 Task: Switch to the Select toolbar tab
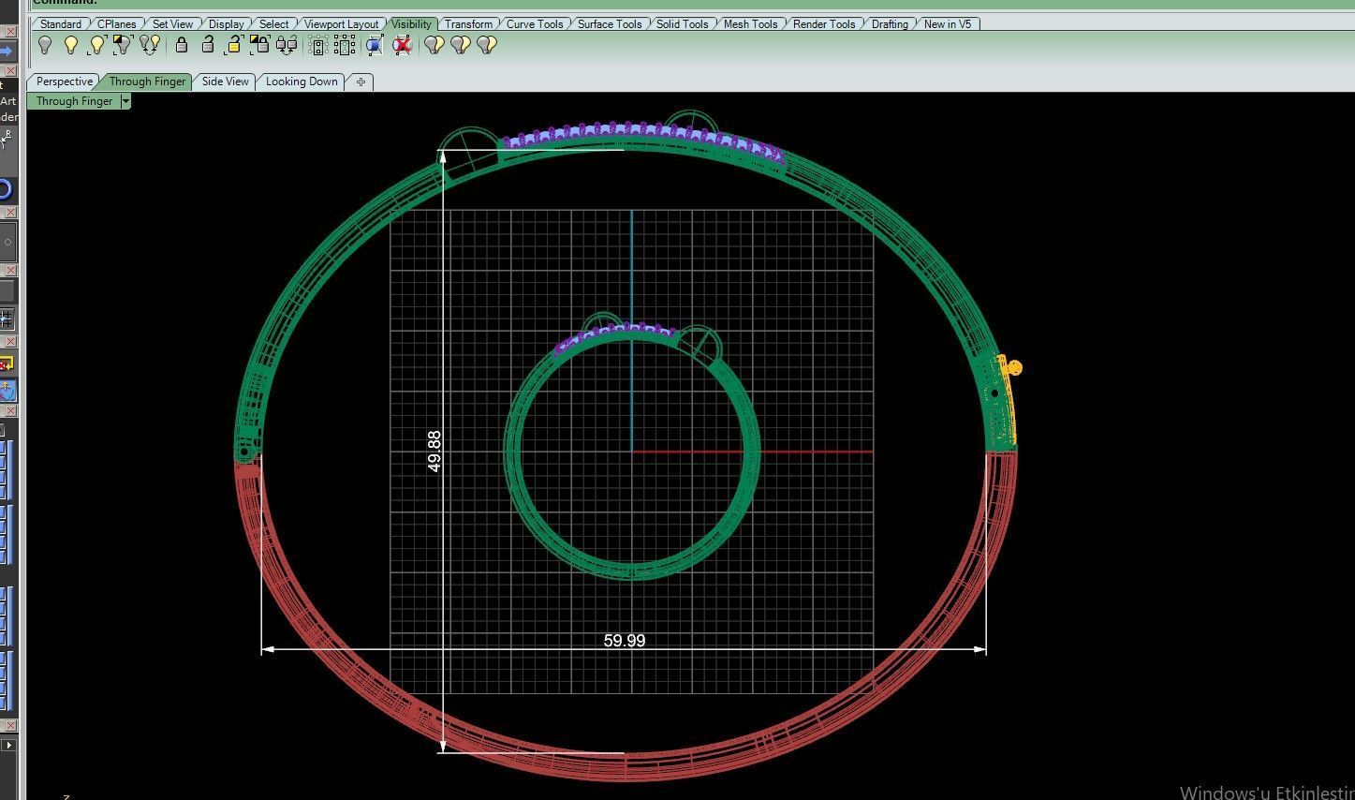(273, 23)
